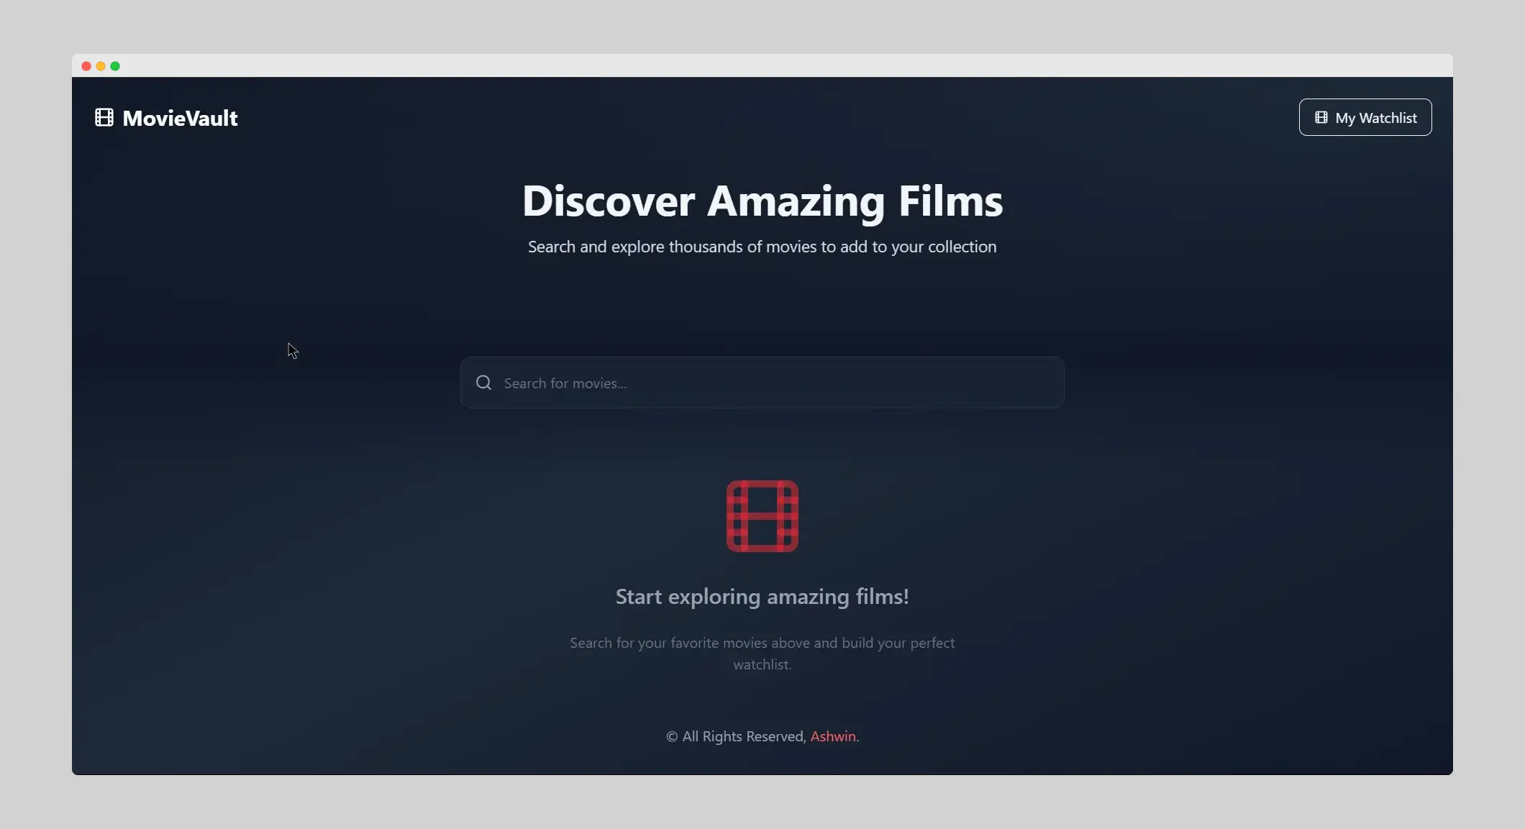Click the copyright symbol in the footer

coord(672,736)
